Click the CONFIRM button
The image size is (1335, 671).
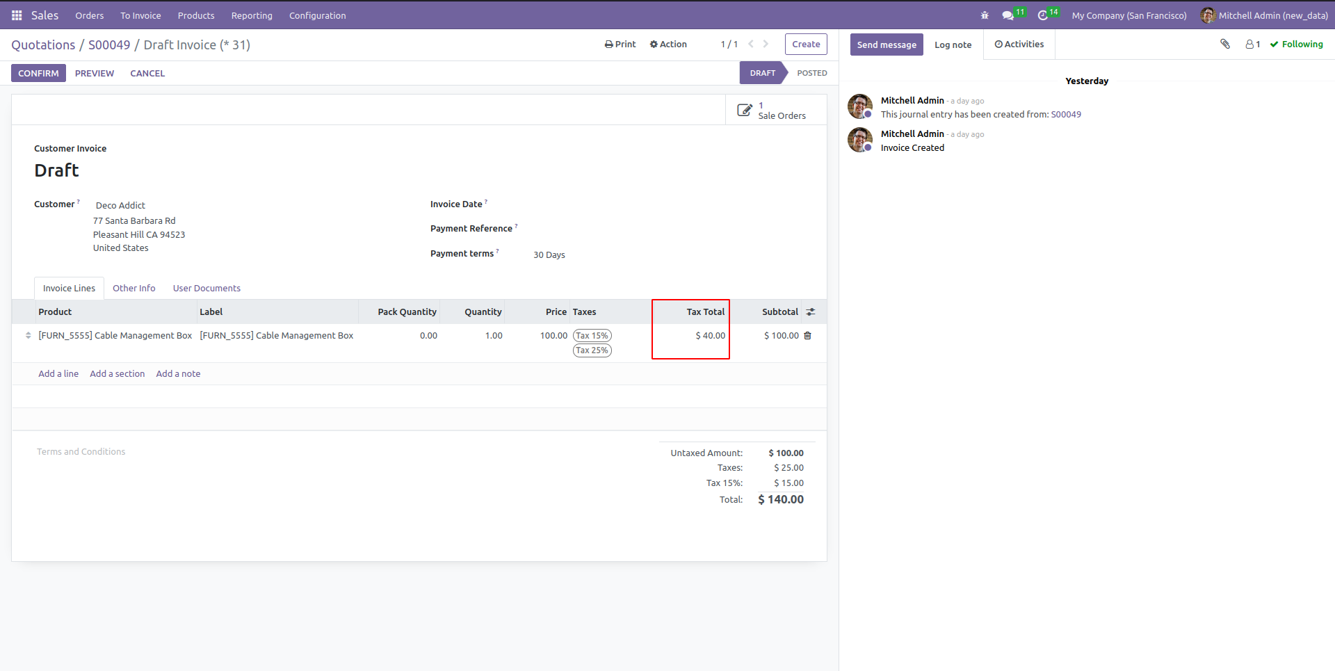pos(38,73)
